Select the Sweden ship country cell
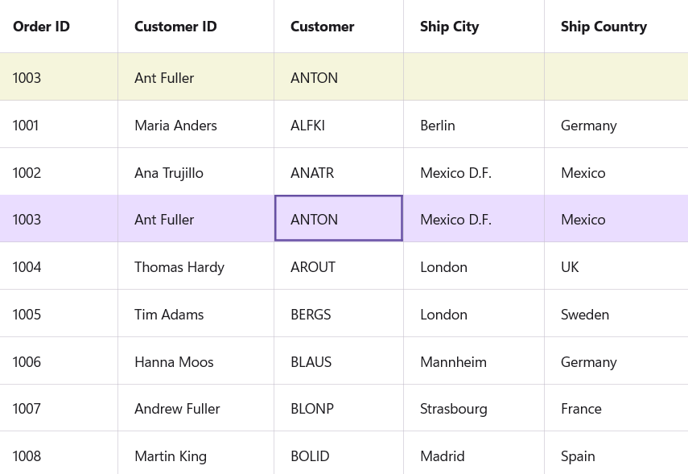Image resolution: width=688 pixels, height=474 pixels. pyautogui.click(x=585, y=315)
